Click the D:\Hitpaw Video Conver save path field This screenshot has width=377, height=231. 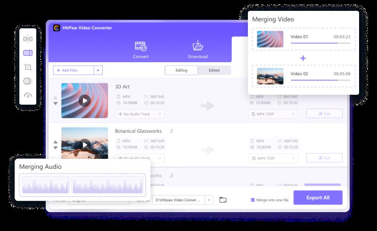pyautogui.click(x=179, y=200)
